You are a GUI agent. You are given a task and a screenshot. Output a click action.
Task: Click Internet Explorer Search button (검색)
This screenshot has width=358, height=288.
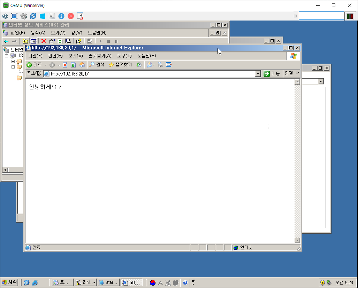(97, 65)
